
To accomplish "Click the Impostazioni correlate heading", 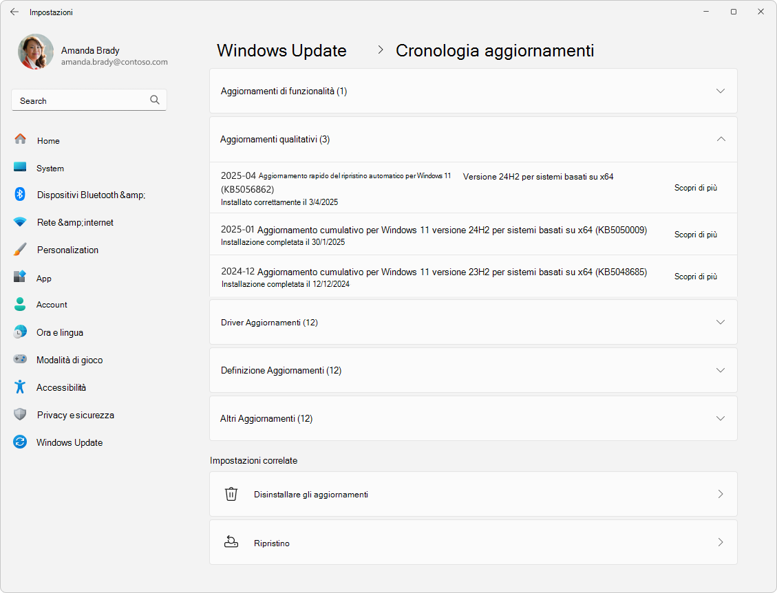I will tap(254, 461).
